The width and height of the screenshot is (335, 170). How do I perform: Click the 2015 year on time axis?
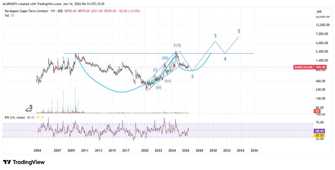tap(112, 150)
